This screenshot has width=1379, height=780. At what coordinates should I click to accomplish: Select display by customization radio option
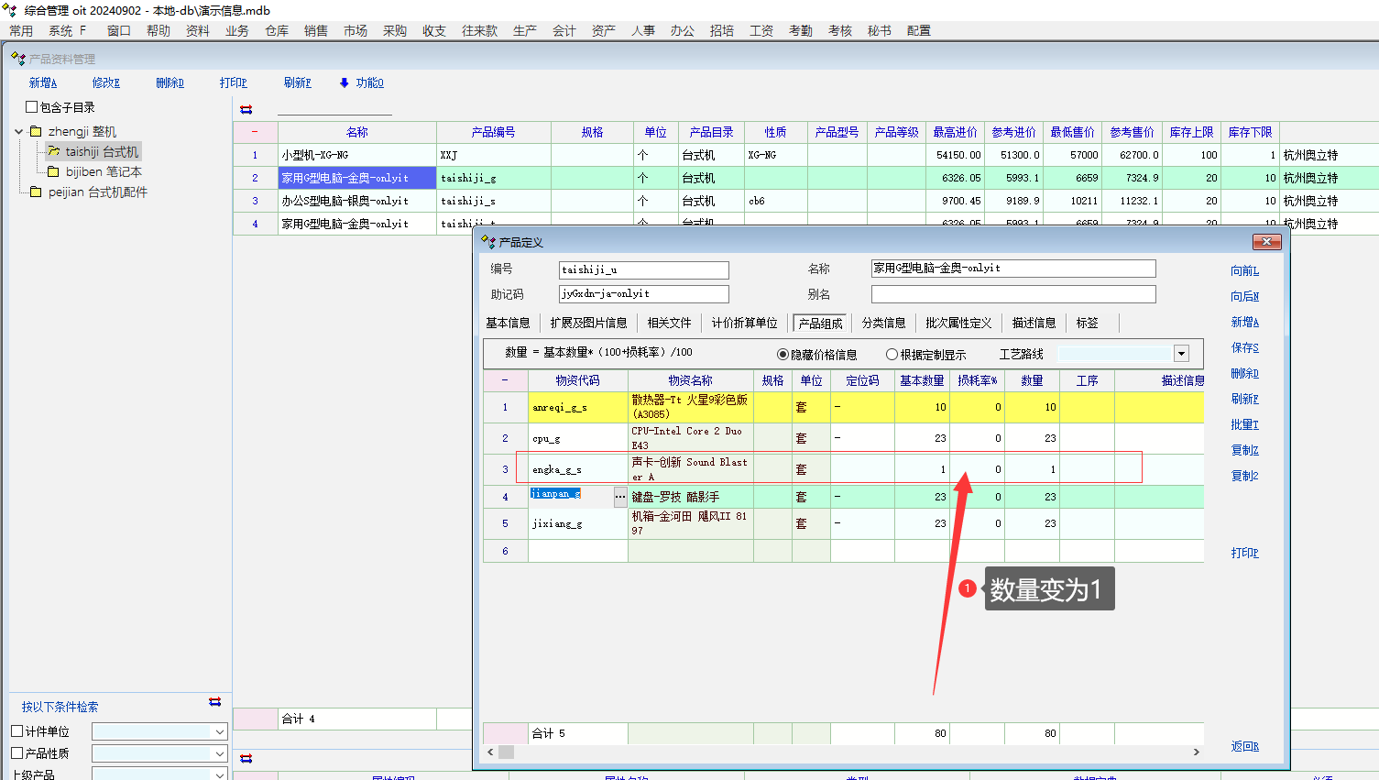(x=892, y=355)
